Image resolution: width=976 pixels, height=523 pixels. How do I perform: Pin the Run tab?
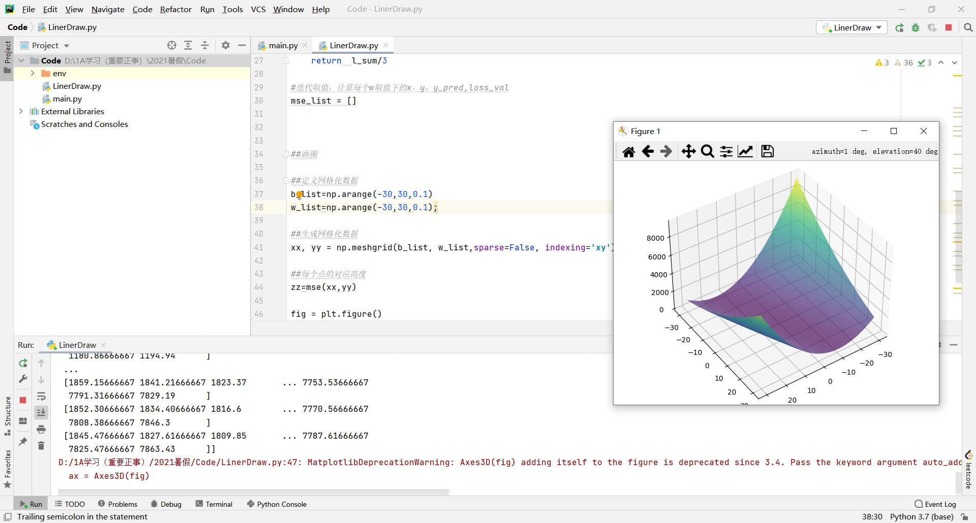(x=23, y=442)
